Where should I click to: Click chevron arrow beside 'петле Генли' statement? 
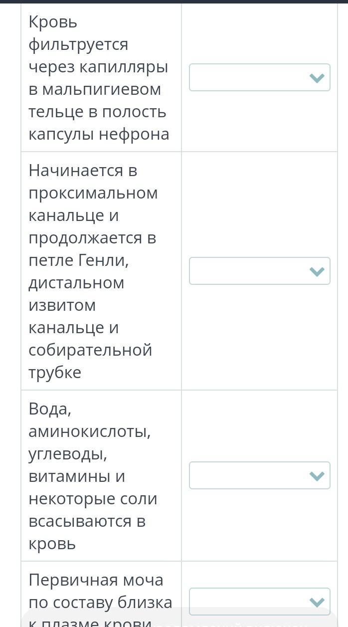pyautogui.click(x=317, y=271)
